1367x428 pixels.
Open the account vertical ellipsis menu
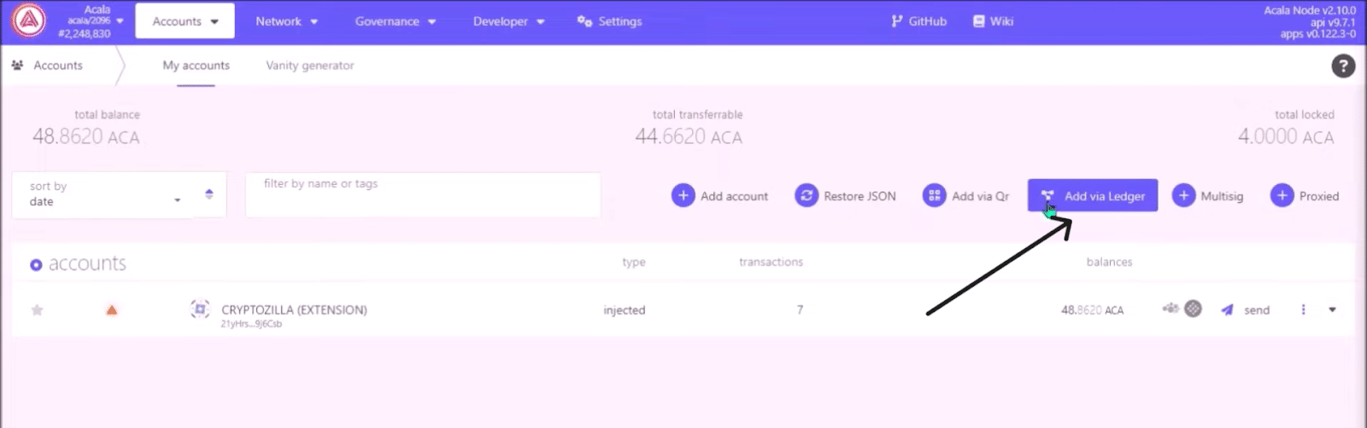(1303, 309)
